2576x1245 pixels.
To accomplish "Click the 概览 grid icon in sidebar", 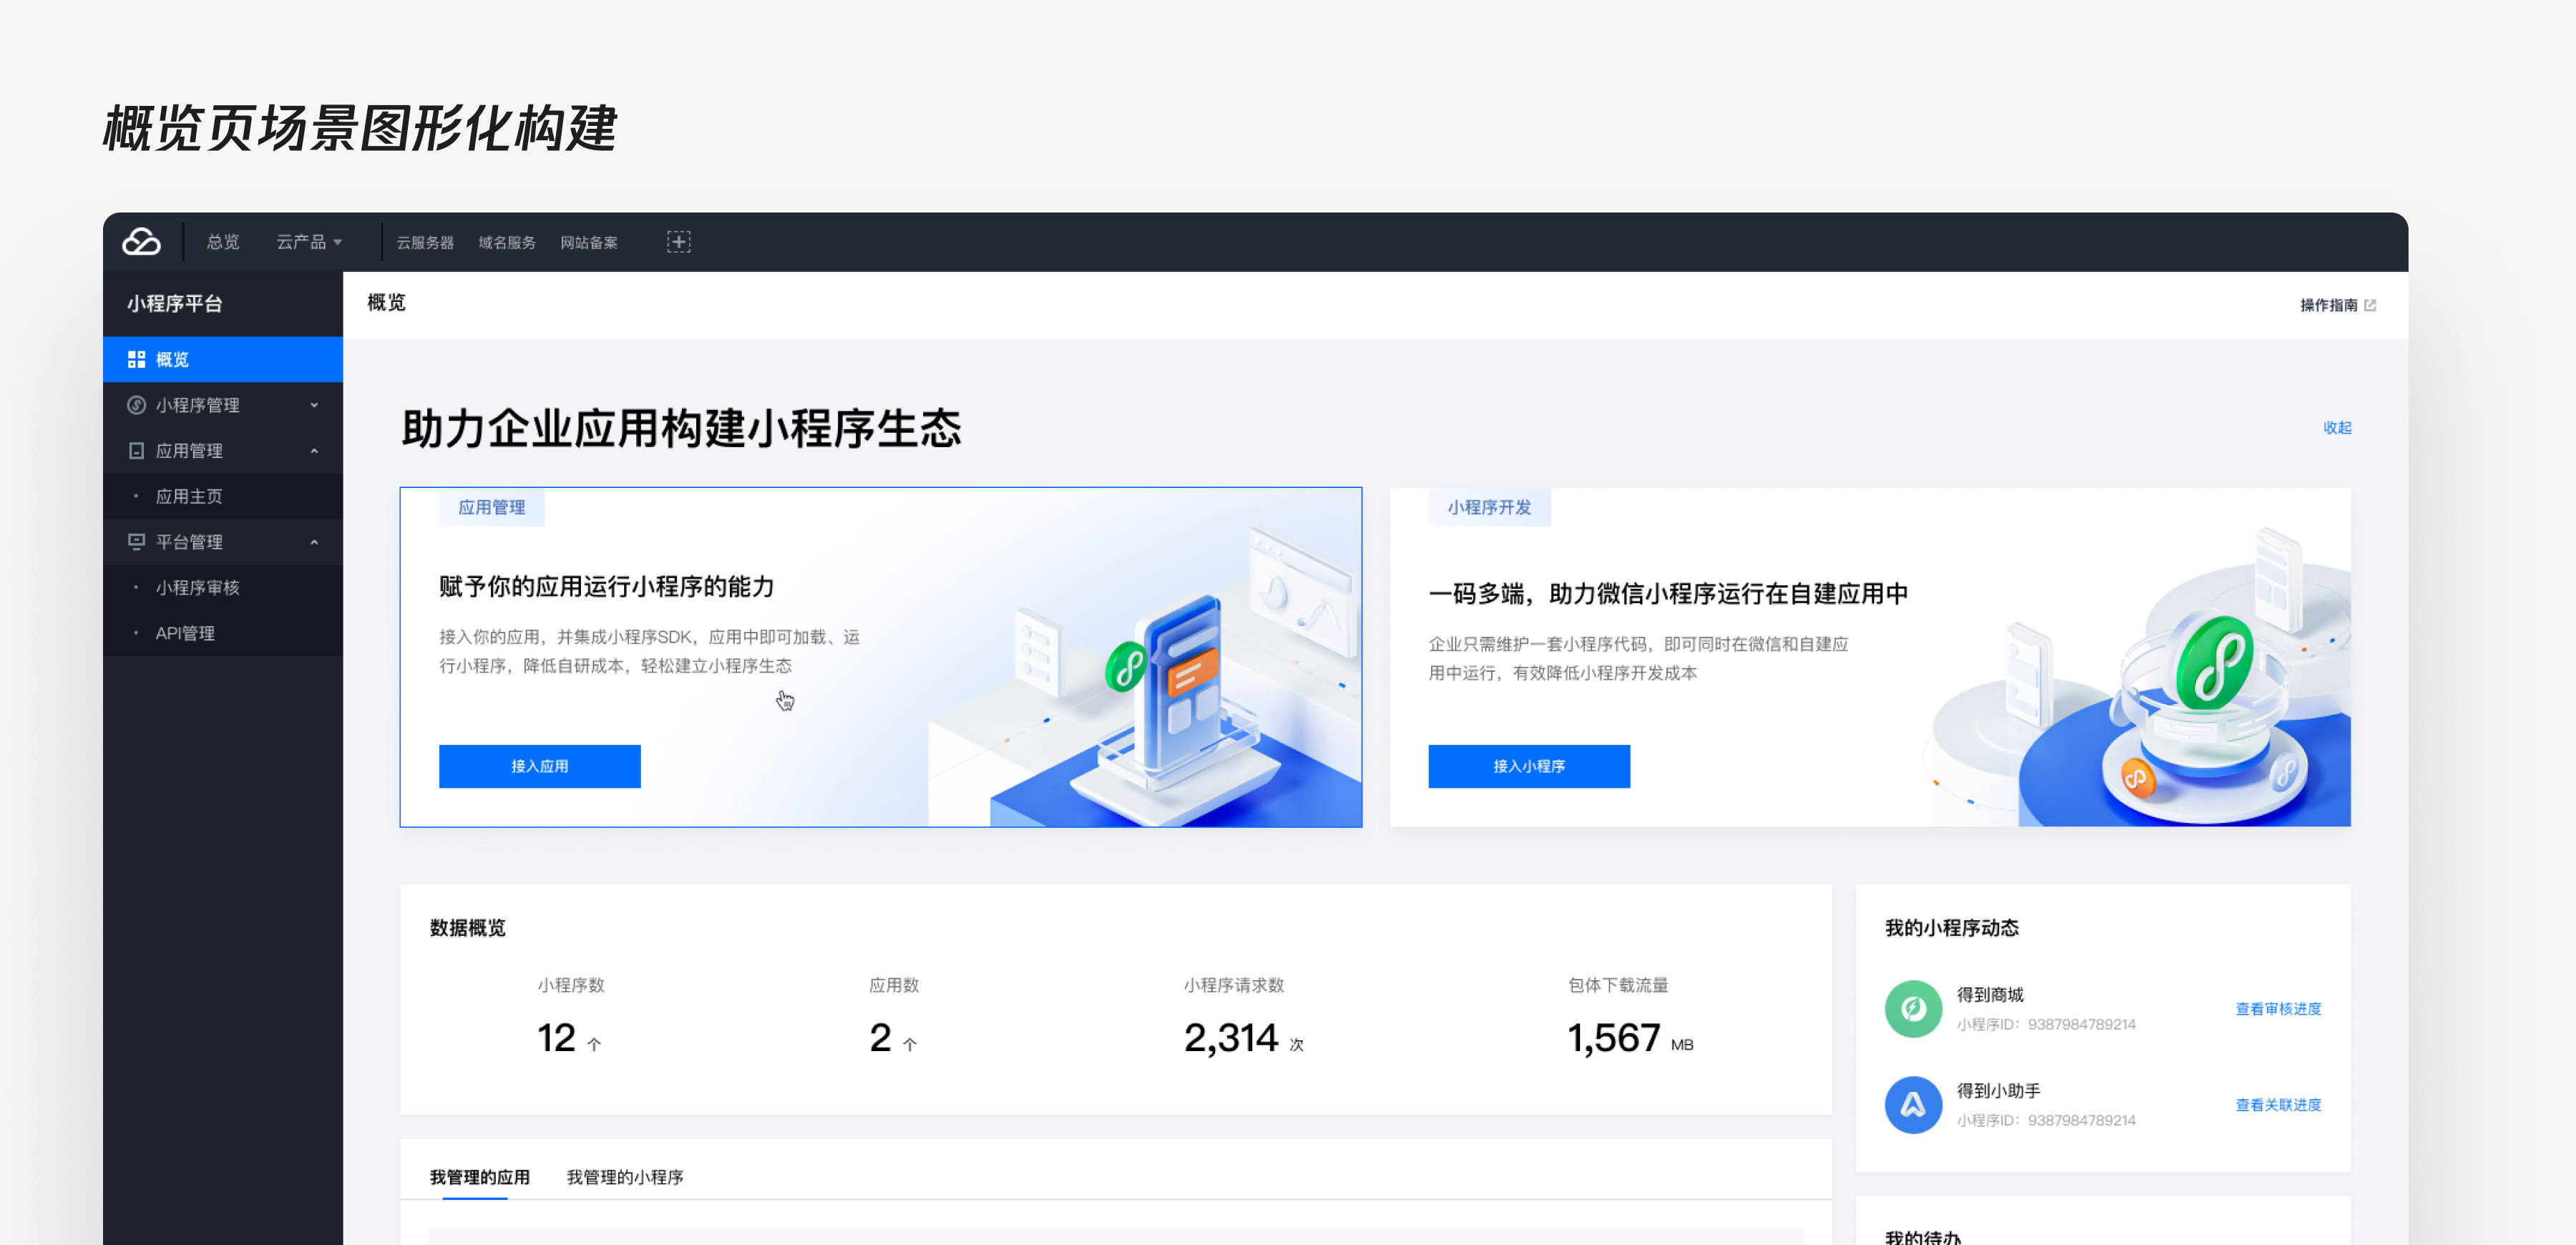I will (x=136, y=359).
